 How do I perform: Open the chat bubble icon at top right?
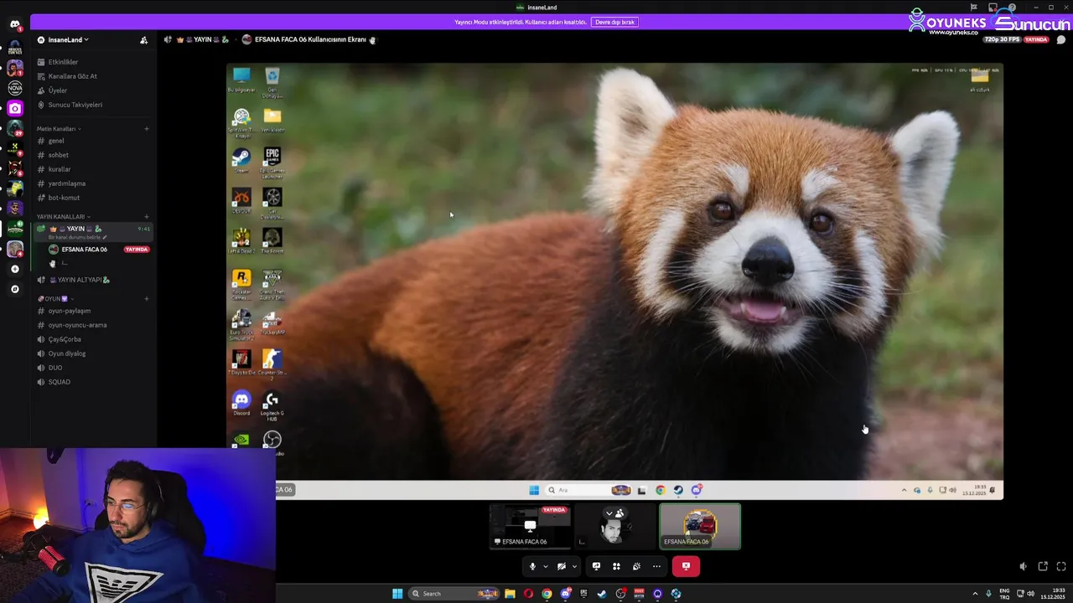coord(1061,39)
